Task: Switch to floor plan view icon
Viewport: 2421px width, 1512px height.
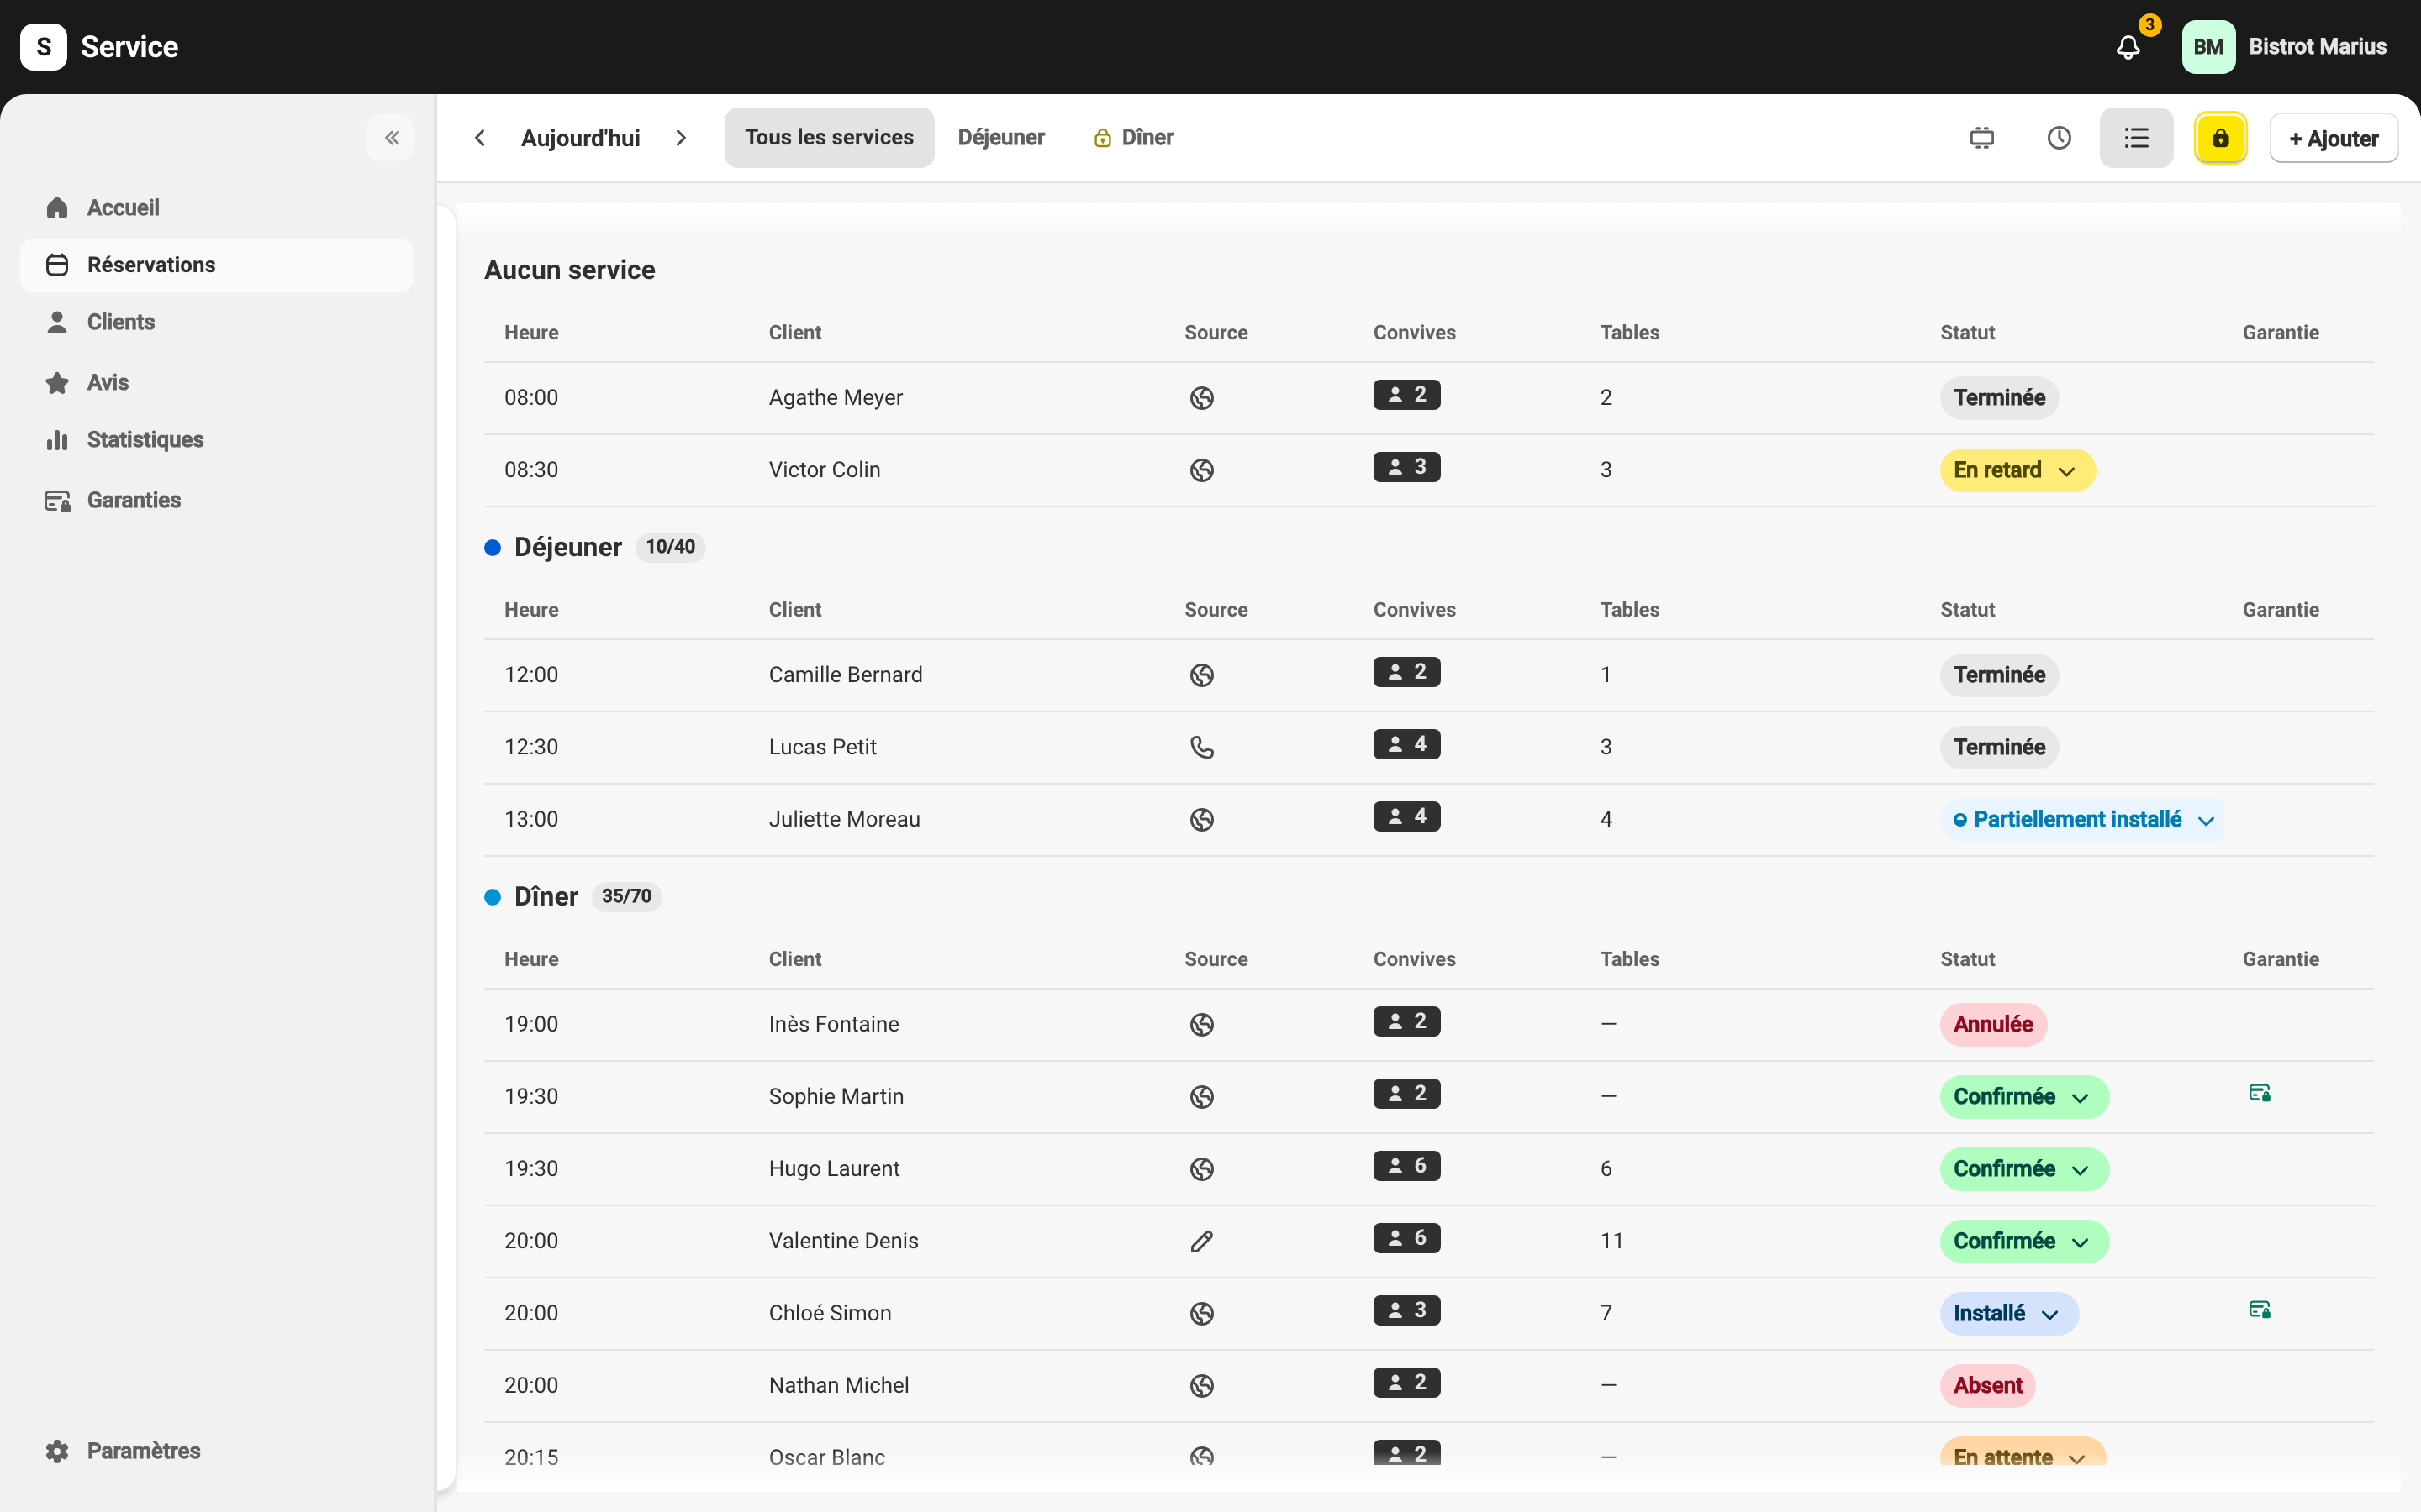Action: point(1982,138)
